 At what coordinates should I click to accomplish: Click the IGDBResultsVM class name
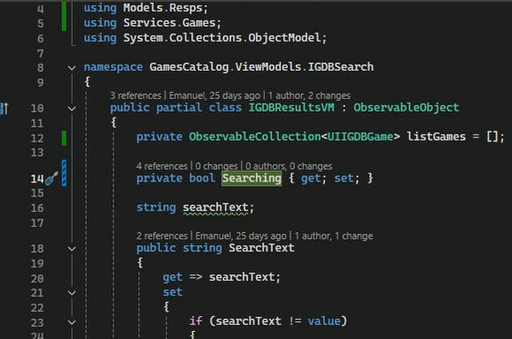click(x=291, y=108)
